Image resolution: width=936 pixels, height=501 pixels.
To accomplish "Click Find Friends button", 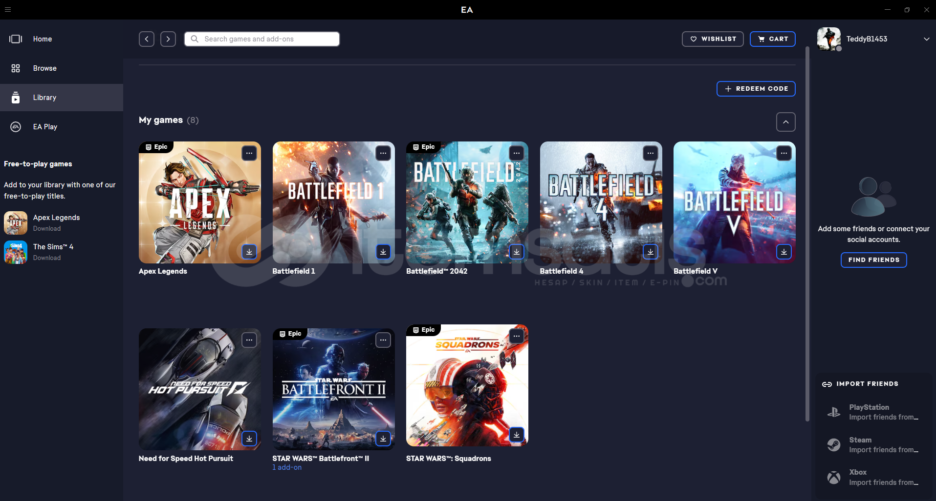I will (x=874, y=260).
